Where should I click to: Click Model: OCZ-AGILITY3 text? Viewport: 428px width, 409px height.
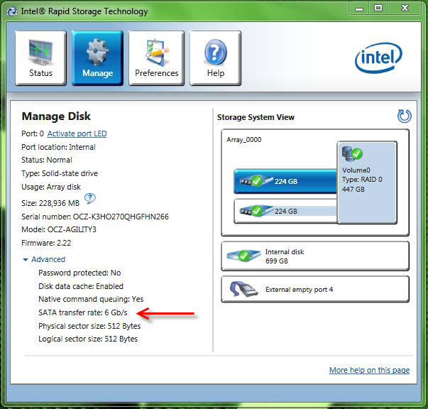tap(59, 229)
